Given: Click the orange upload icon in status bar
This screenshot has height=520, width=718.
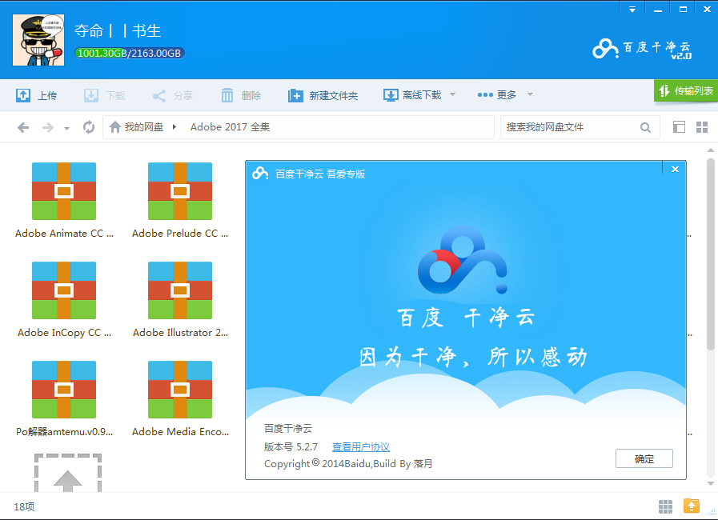Looking at the screenshot, I should [x=692, y=506].
